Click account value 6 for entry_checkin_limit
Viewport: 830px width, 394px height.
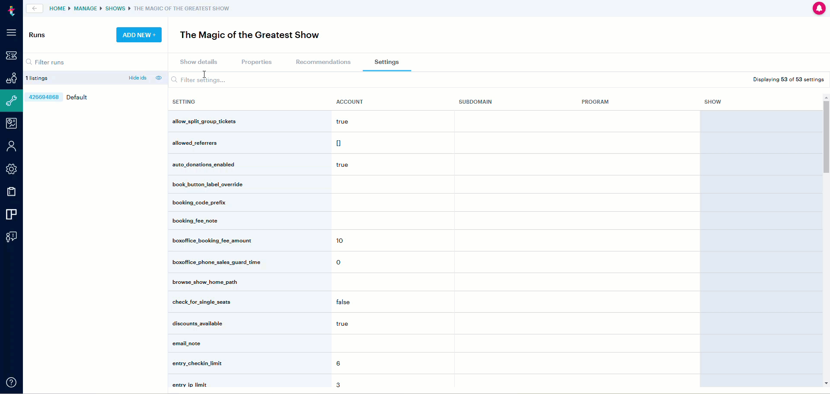[338, 363]
